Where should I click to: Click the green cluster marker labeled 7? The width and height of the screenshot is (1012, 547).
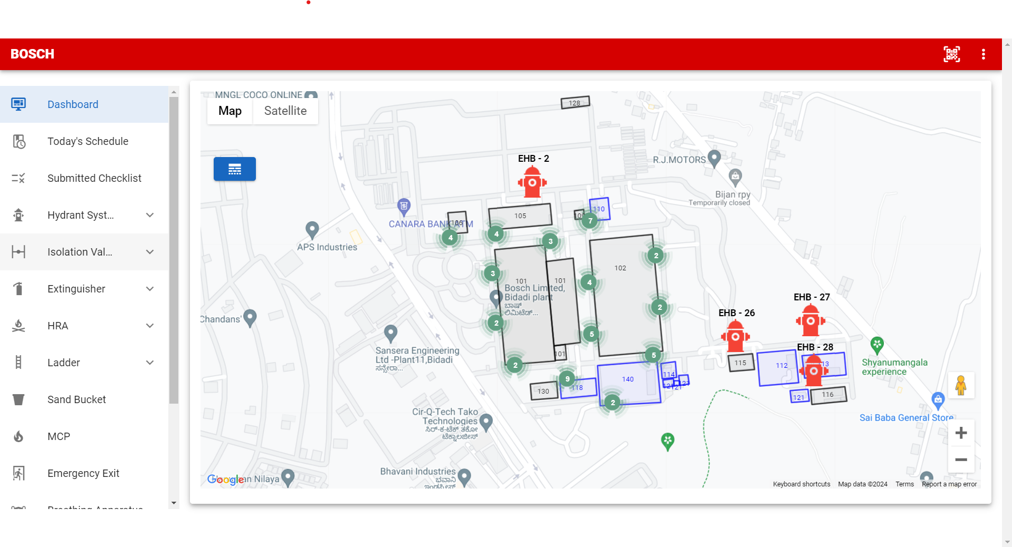[590, 221]
